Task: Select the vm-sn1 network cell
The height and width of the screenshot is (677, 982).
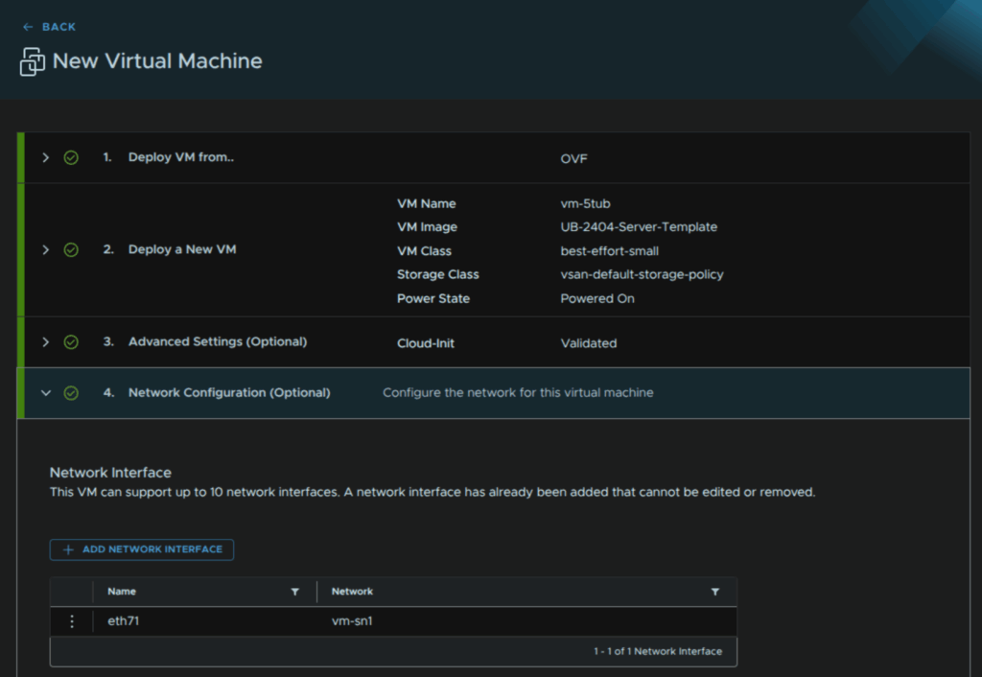Action: 351,621
